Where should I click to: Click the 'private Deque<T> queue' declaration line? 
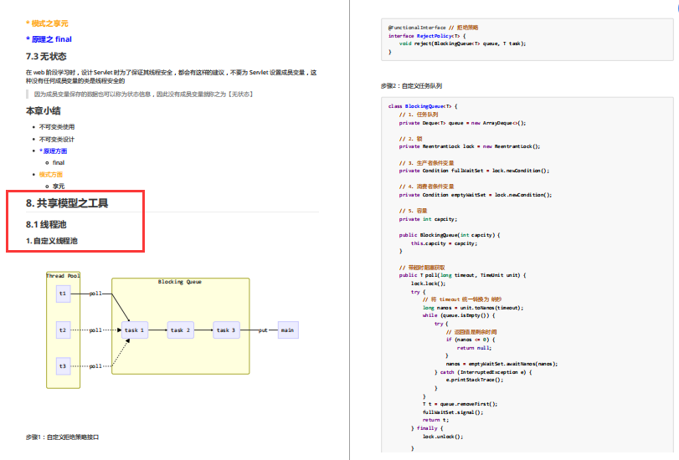(x=462, y=123)
